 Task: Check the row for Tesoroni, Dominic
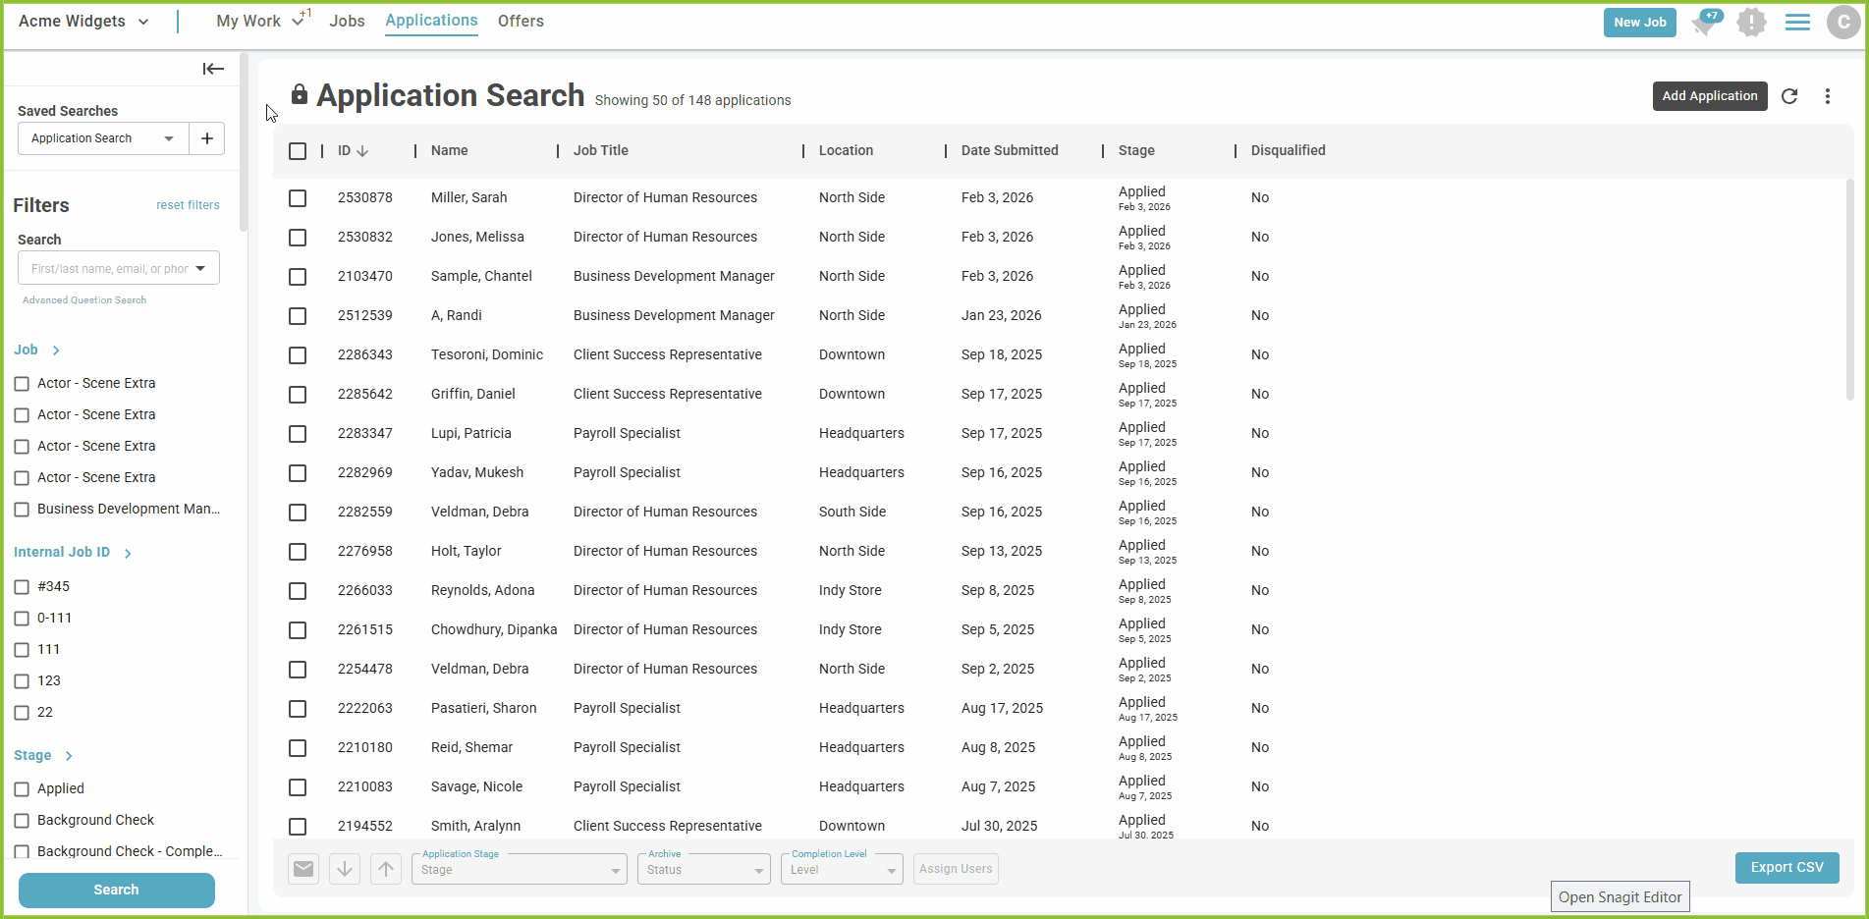click(x=298, y=355)
